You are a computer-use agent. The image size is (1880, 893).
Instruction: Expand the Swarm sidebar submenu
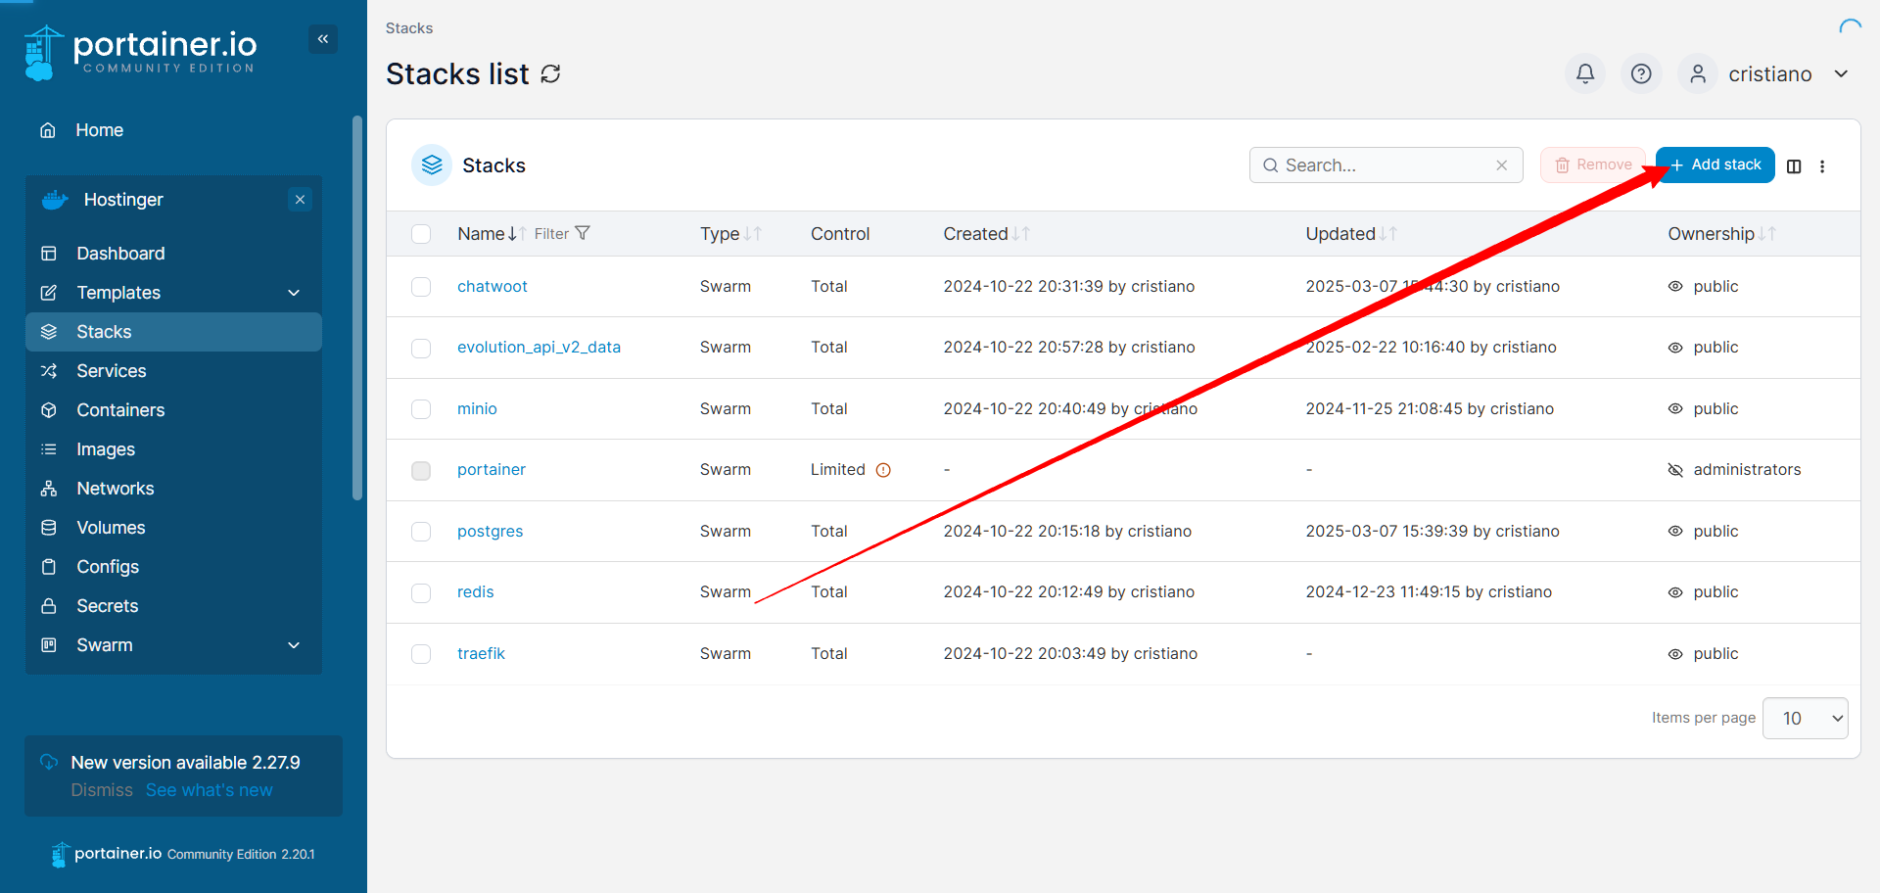pyautogui.click(x=294, y=645)
